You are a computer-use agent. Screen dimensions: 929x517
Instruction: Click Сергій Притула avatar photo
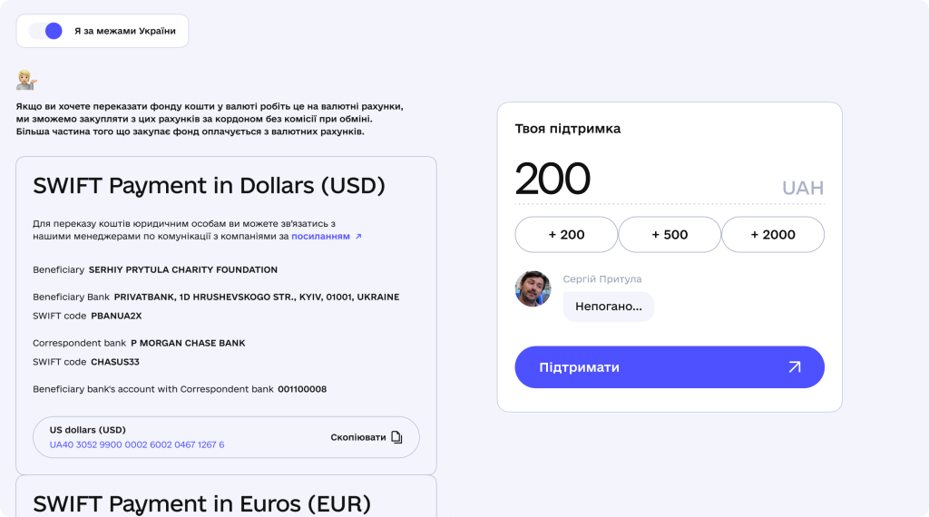[533, 288]
